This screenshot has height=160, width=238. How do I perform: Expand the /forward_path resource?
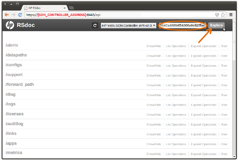tap(20, 84)
